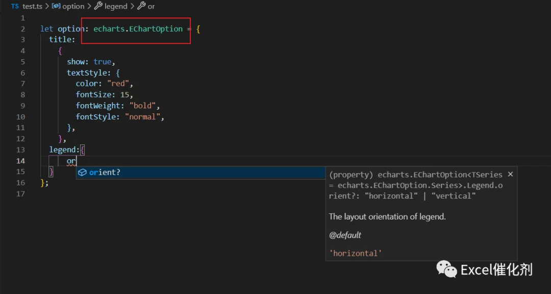Viewport: 551px width, 294px height.
Task: Click the "title:" property on line 3
Action: click(x=62, y=40)
